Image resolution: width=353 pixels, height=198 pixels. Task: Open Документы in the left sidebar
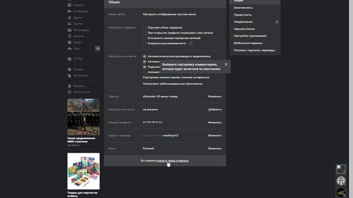pyautogui.click(x=81, y=75)
